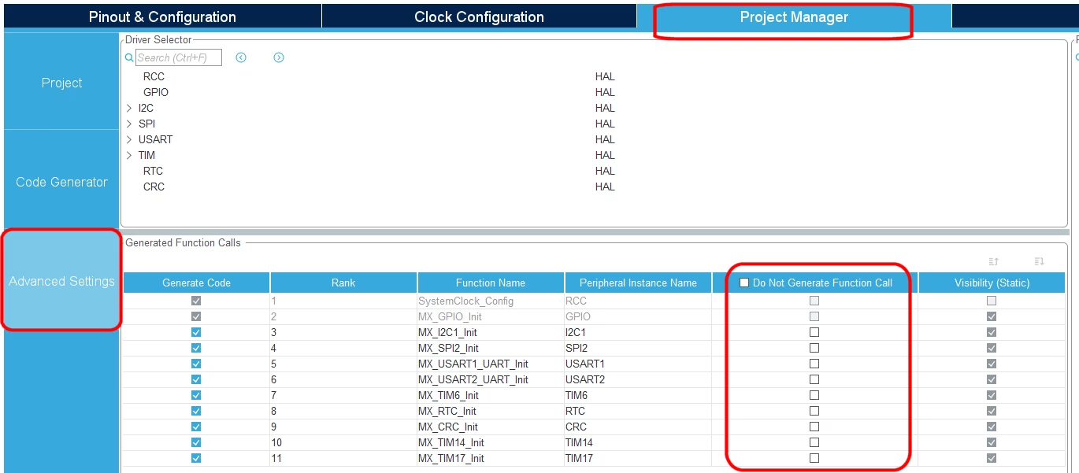The image size is (1079, 473).
Task: Check Do Not Generate Function Call for USART1
Action: coord(814,364)
